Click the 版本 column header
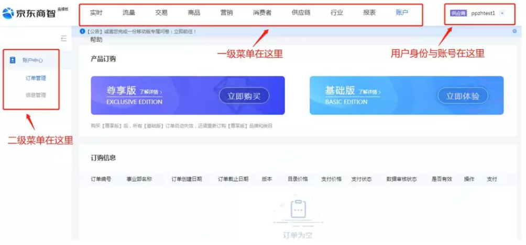This screenshot has height=245, width=526. coord(267,179)
